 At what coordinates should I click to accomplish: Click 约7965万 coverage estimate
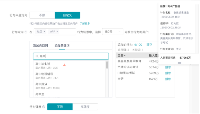[x=185, y=58]
